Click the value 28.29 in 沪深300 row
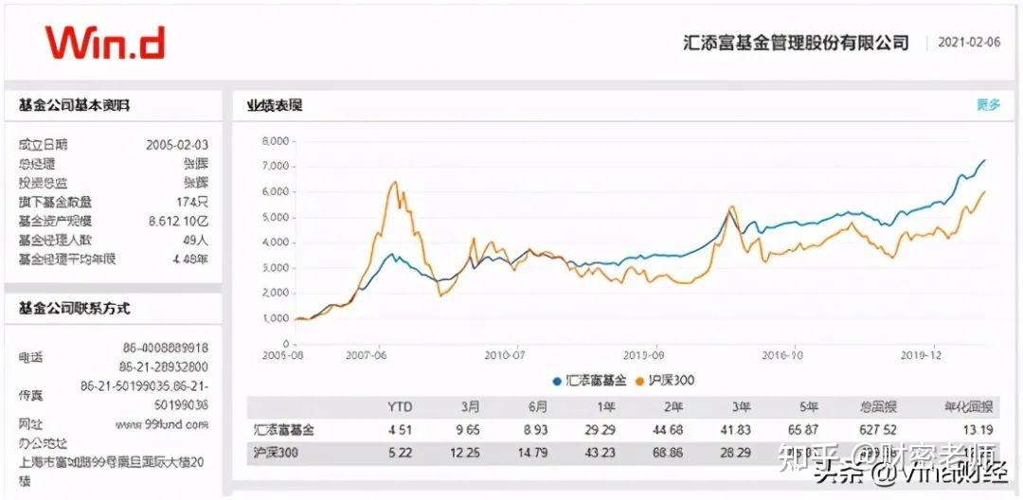Screen dimensions: 1023x500 [x=736, y=453]
